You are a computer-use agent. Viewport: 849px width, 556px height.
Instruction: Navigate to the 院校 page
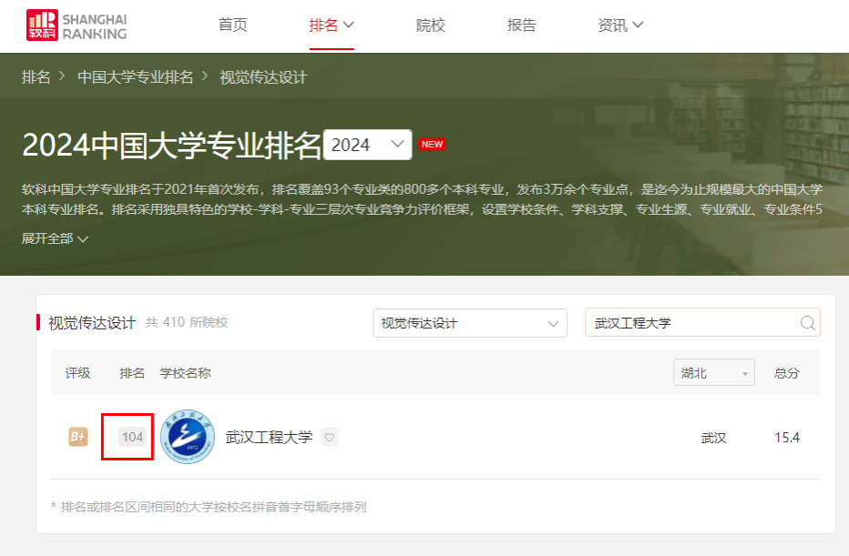pyautogui.click(x=431, y=25)
